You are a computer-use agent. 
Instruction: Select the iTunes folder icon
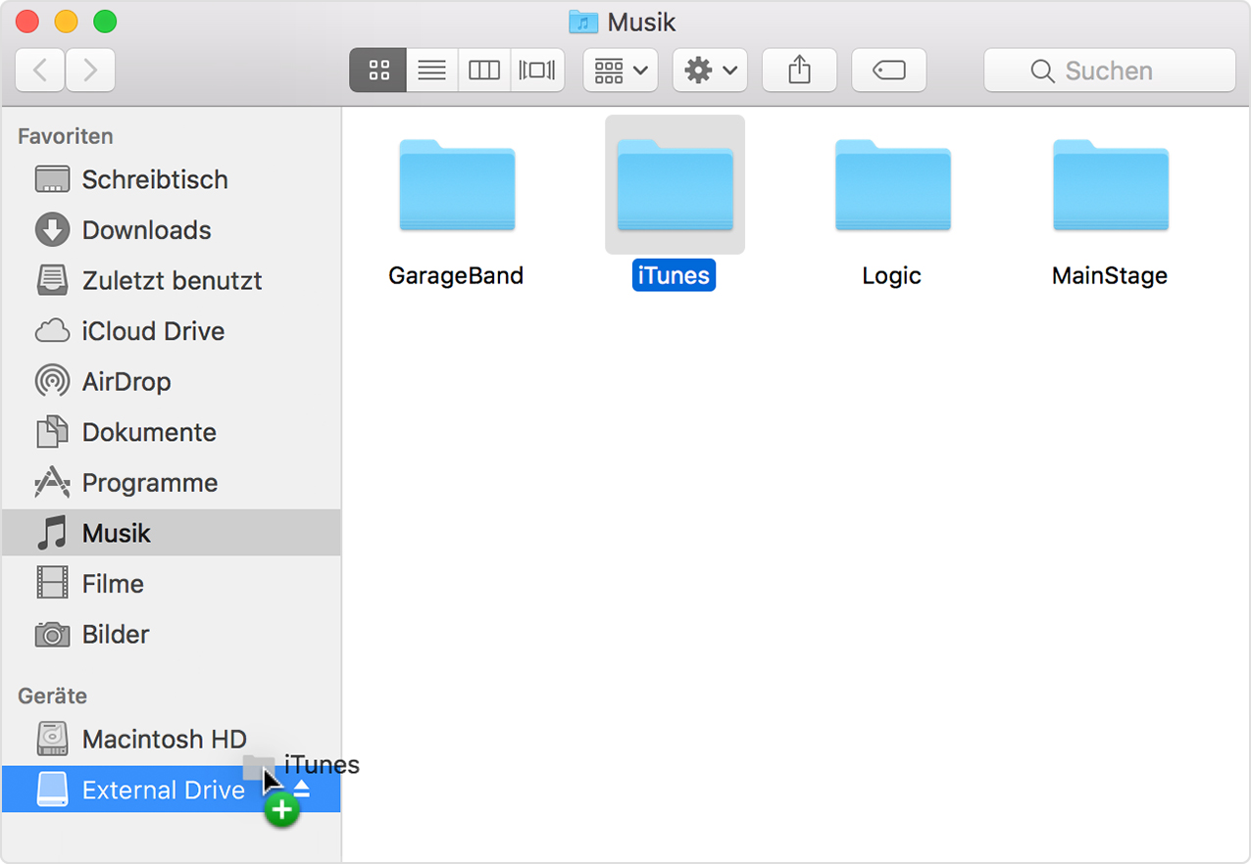675,185
